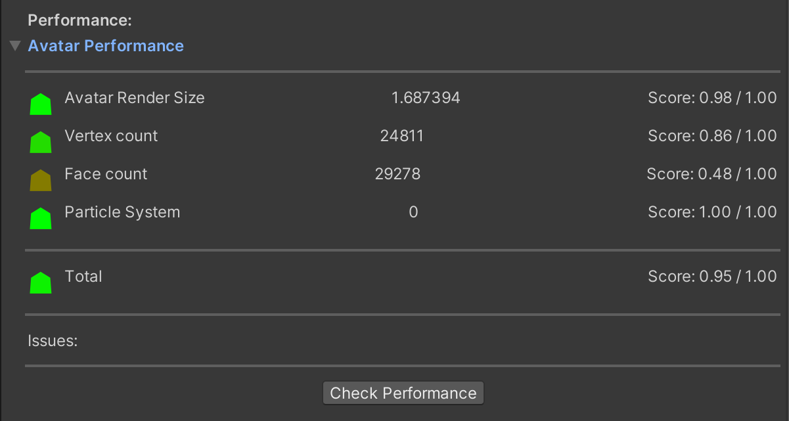Collapse the Avatar Performance foldout arrow

coord(16,46)
